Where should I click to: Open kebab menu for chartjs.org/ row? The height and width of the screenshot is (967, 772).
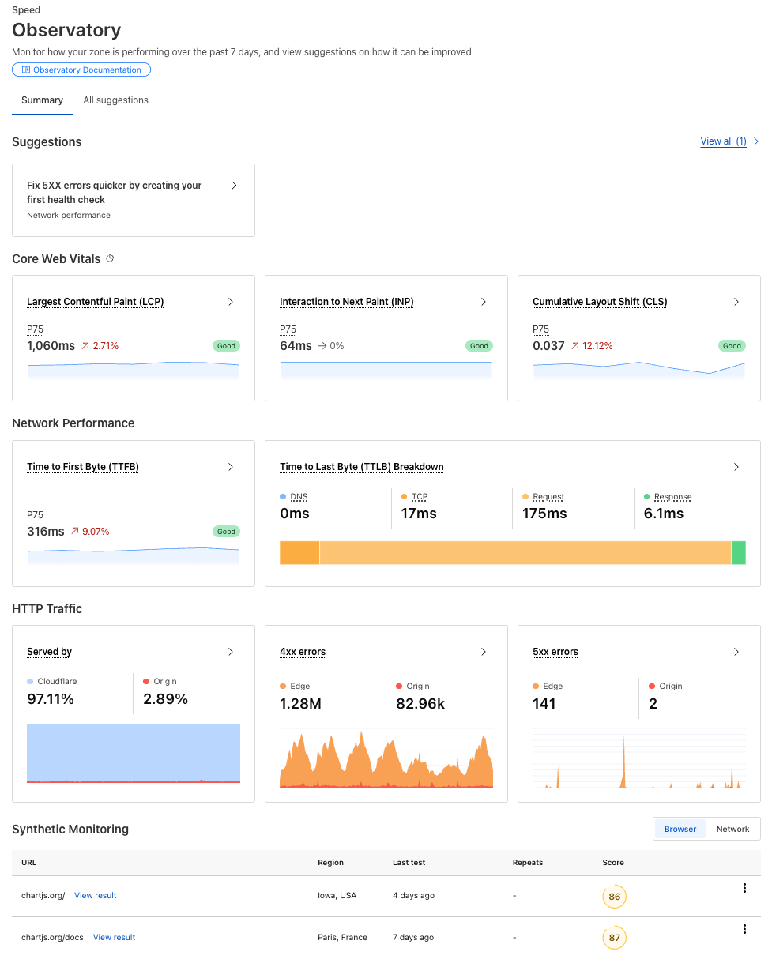(x=744, y=888)
